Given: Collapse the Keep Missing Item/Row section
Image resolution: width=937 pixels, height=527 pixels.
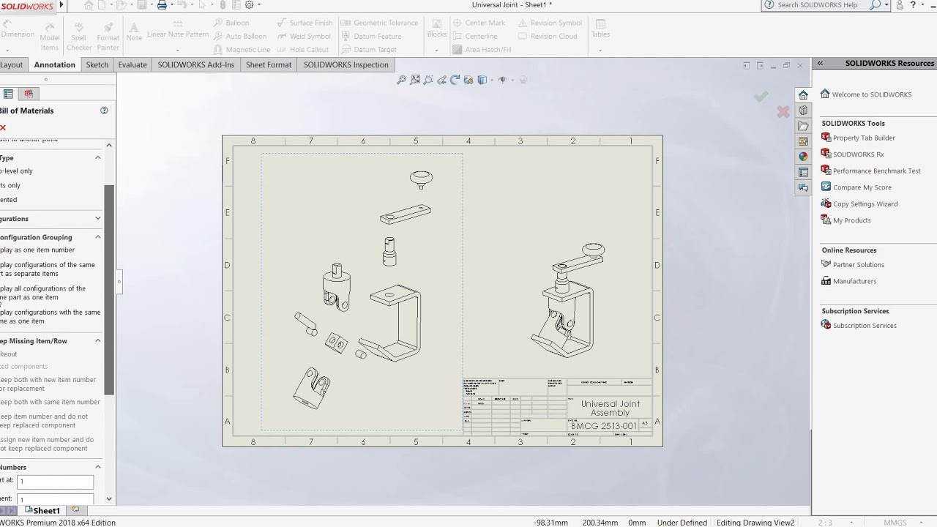Looking at the screenshot, I should (x=98, y=341).
